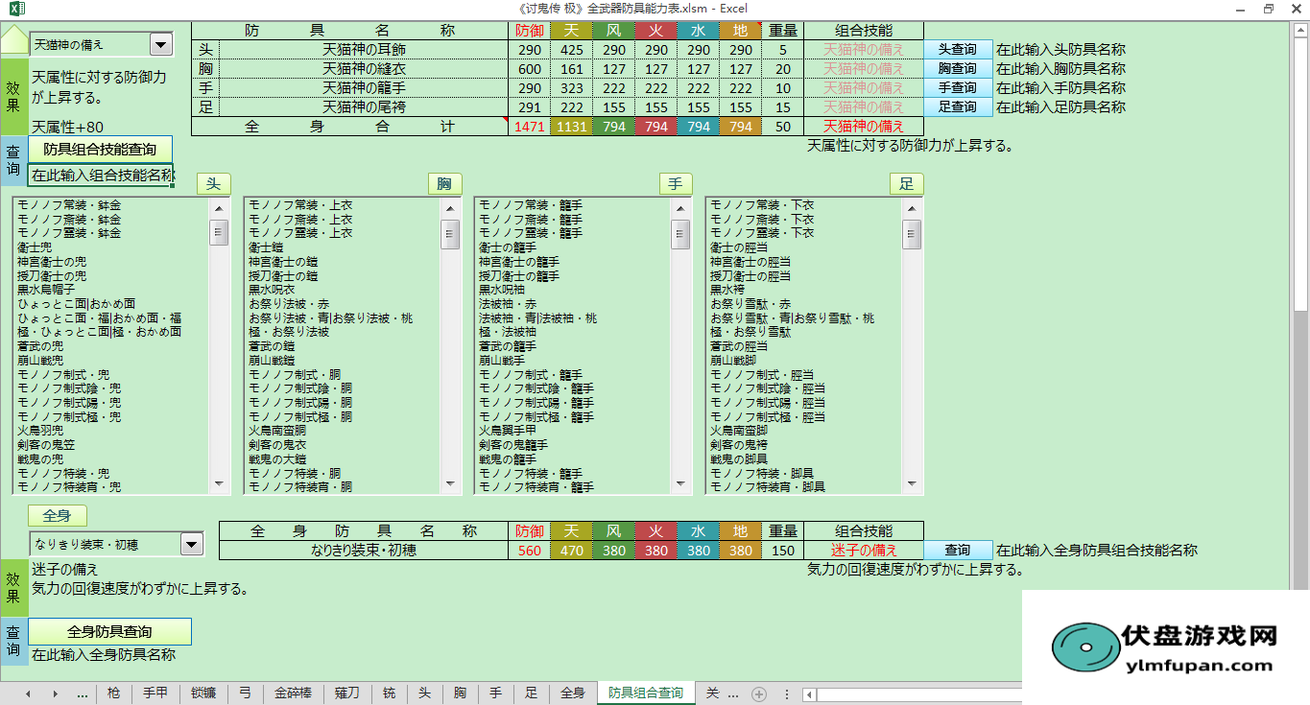The image size is (1310, 705).
Task: Click the 全身防具查询 button
Action: [109, 632]
